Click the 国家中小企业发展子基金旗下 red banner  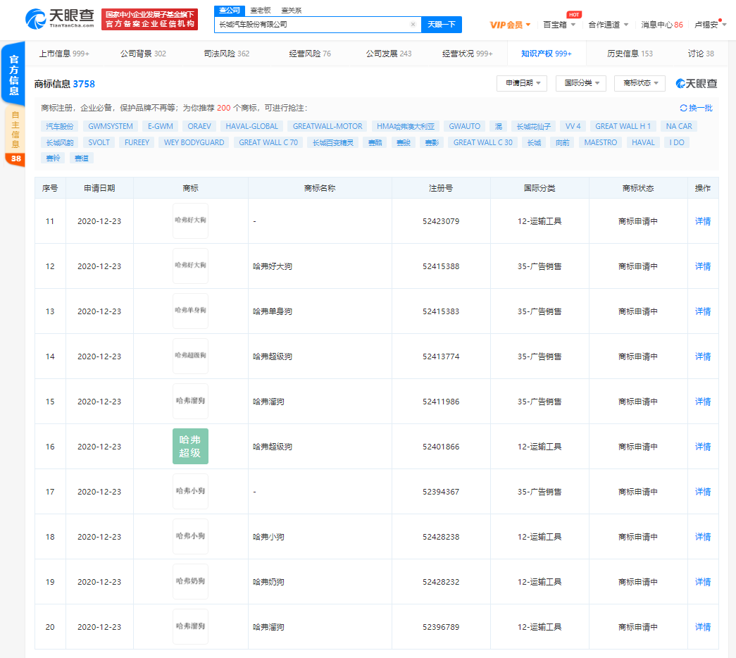pyautogui.click(x=149, y=19)
